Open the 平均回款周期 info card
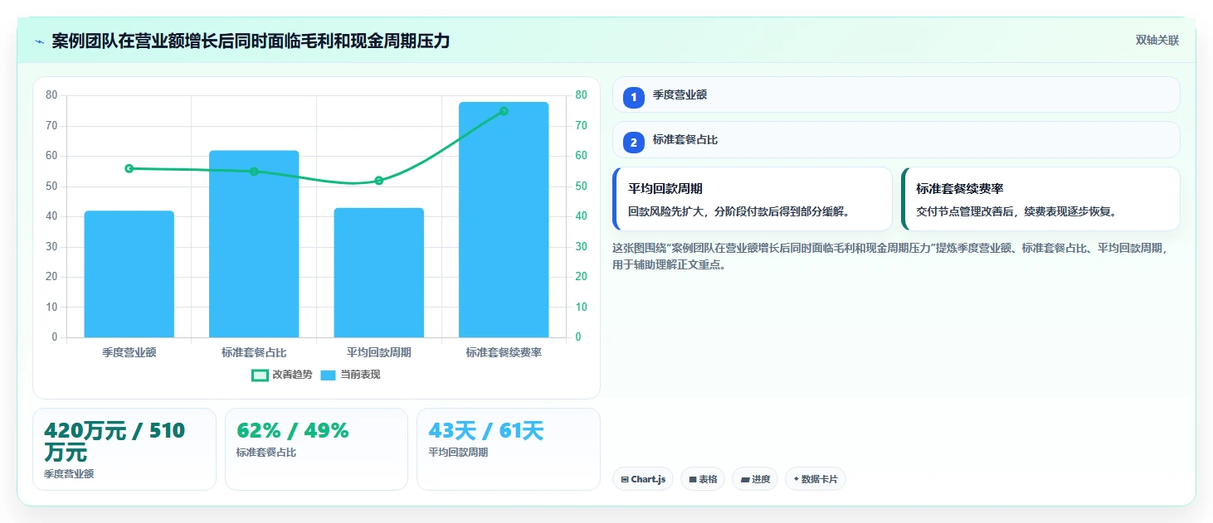1213x523 pixels. click(752, 199)
